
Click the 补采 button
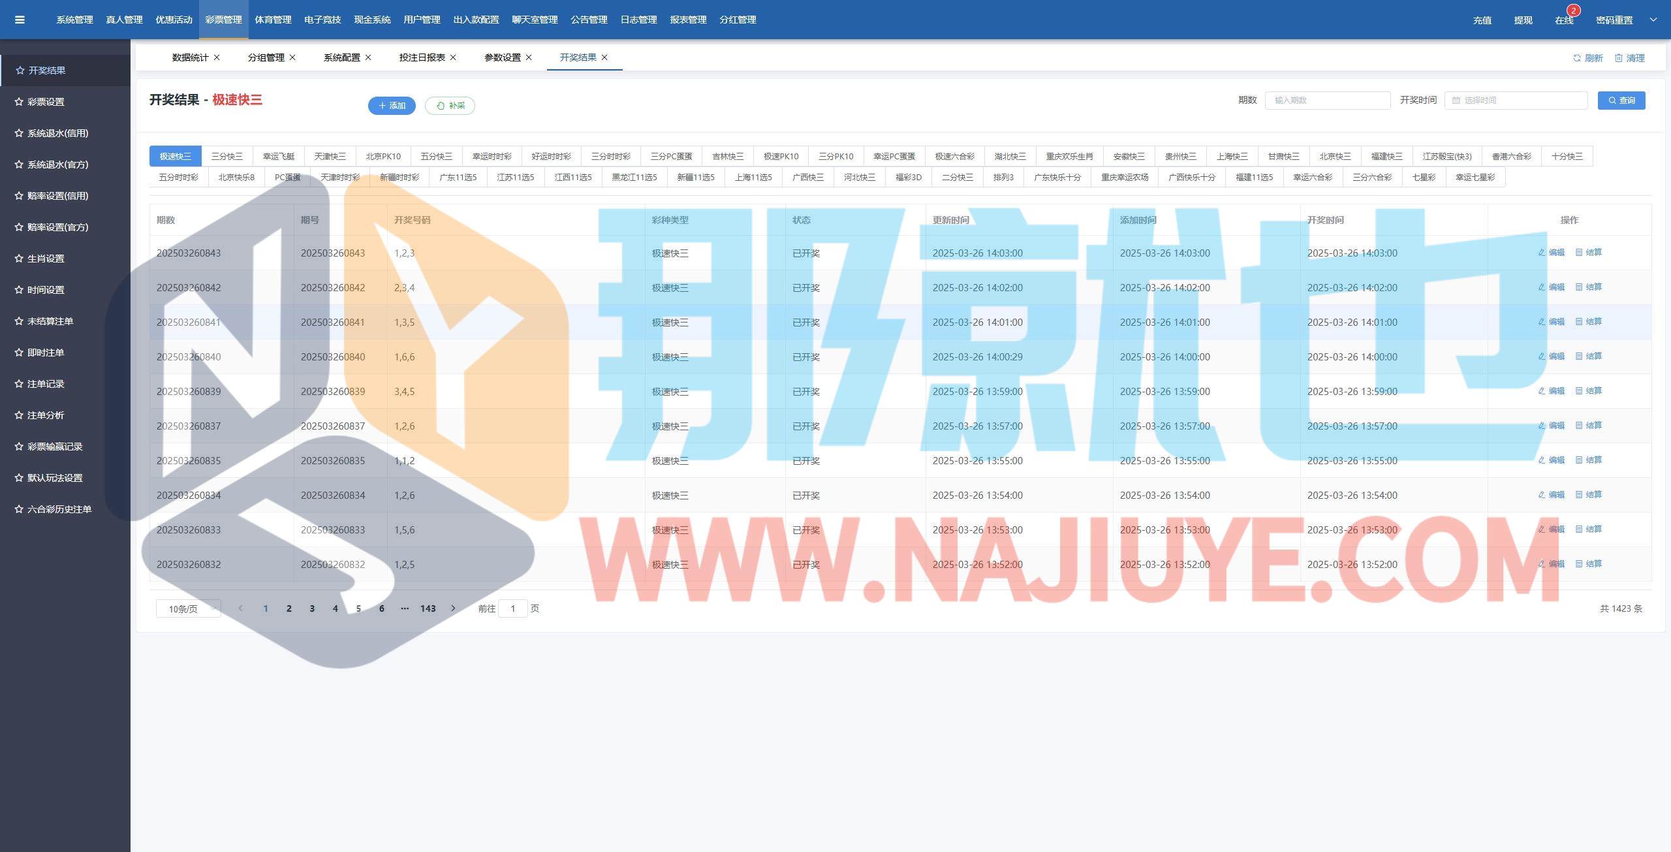pyautogui.click(x=450, y=106)
